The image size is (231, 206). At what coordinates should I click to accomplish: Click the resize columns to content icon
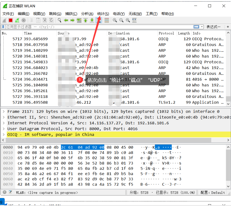(134, 20)
